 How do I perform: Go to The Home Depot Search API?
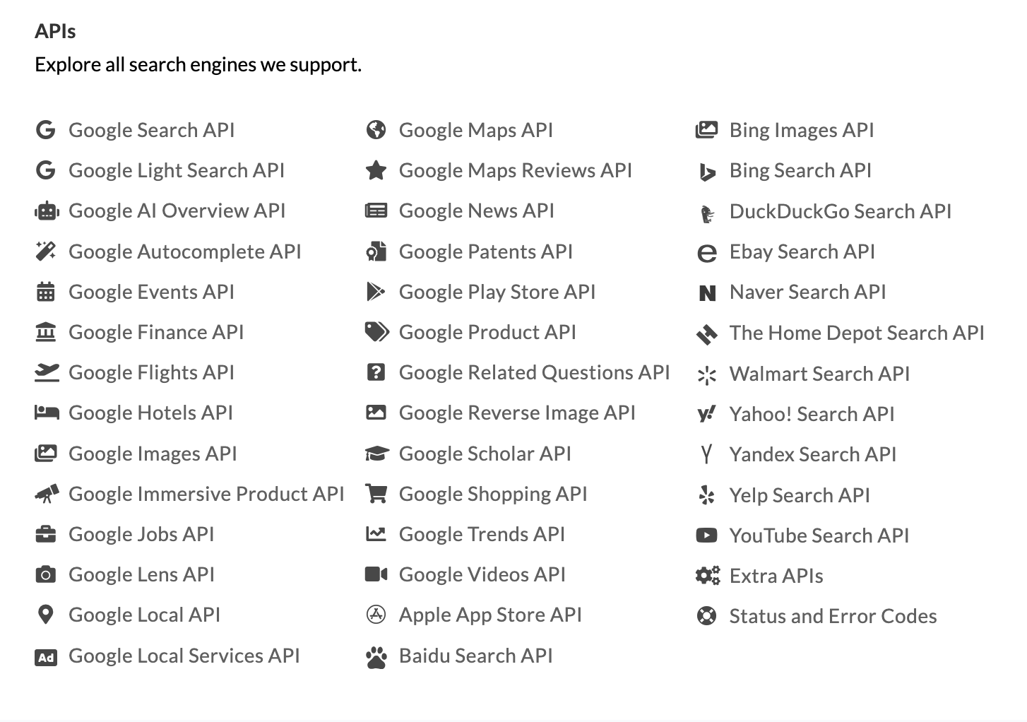point(857,333)
